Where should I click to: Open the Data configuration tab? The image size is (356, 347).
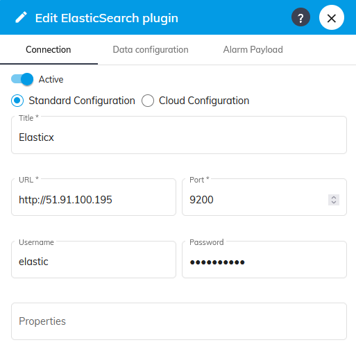[x=151, y=50]
